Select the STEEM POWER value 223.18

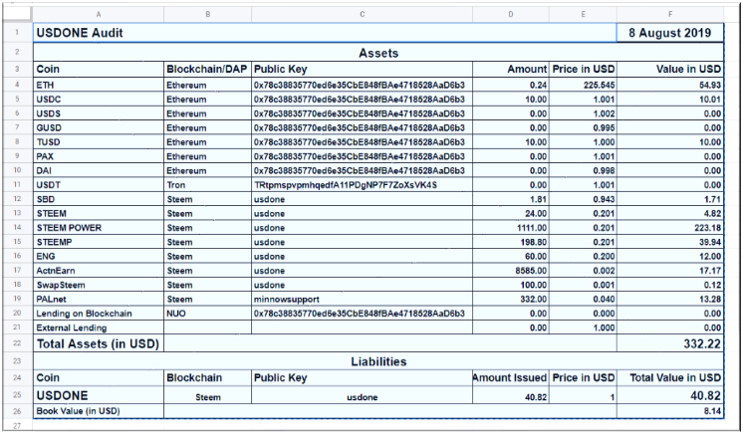pyautogui.click(x=670, y=227)
